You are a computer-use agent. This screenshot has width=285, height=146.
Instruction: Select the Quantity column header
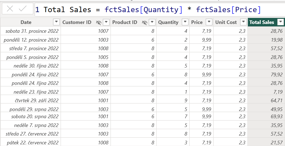[x=168, y=22]
